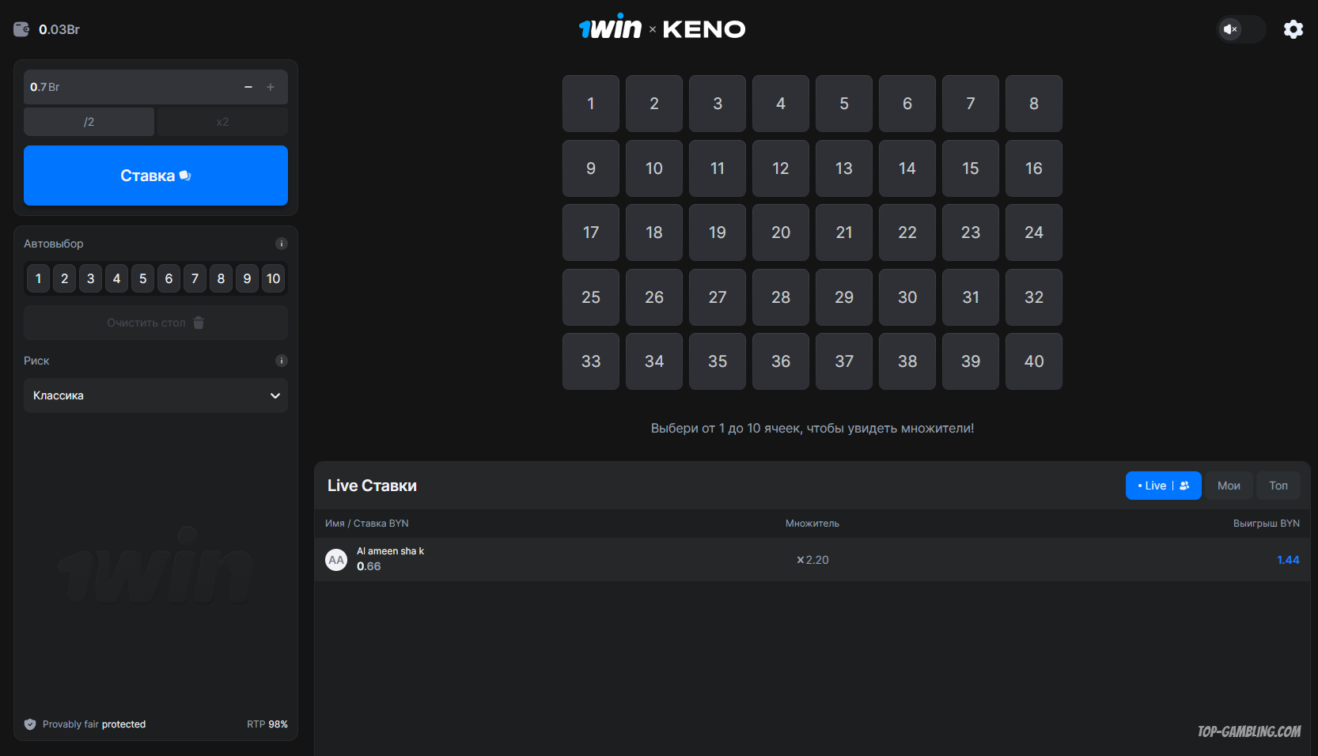Increase bet with the plus button
This screenshot has width=1318, height=756.
(x=271, y=87)
